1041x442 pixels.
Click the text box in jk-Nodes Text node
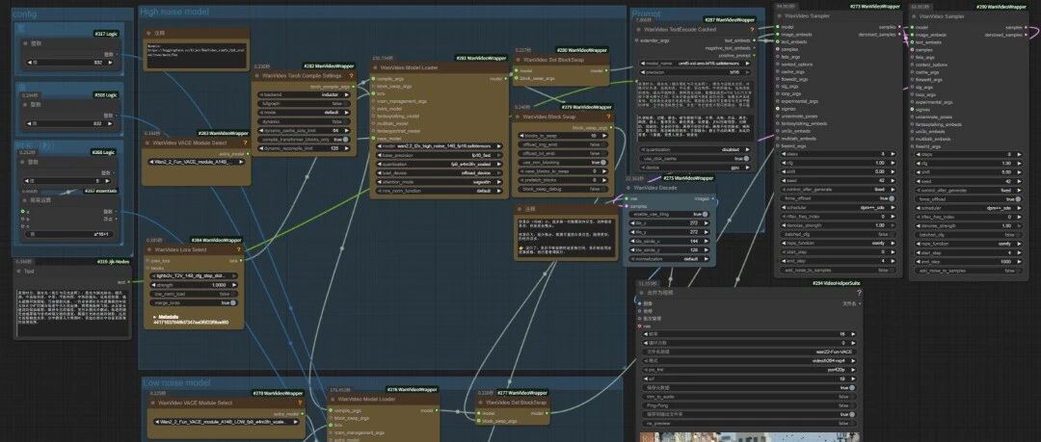click(71, 312)
